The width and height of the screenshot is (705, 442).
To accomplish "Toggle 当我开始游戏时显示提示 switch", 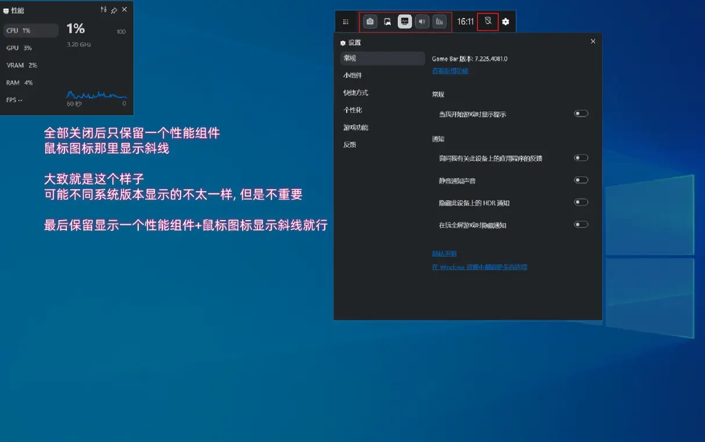I will click(581, 114).
